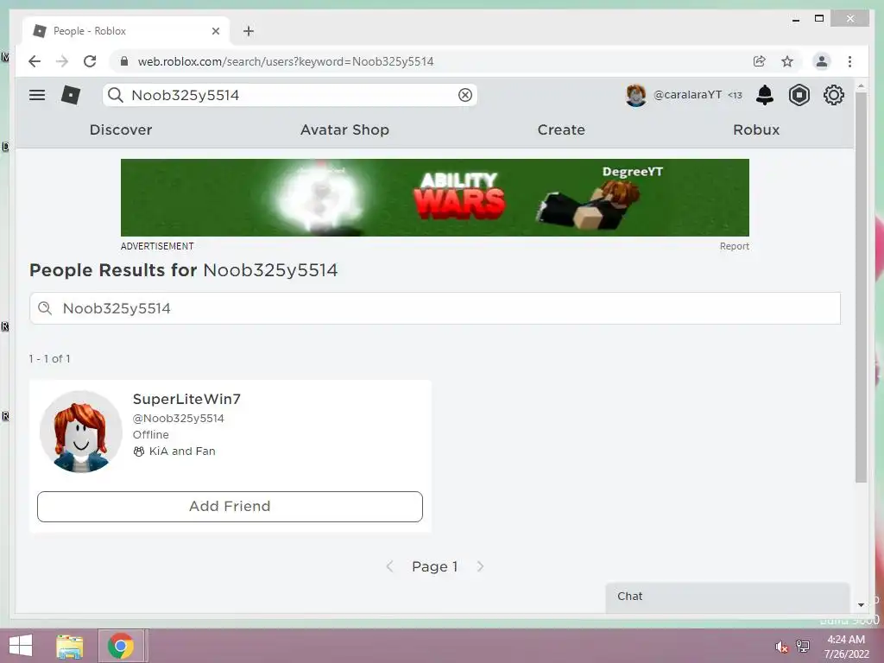The height and width of the screenshot is (663, 884).
Task: Select the People - Roblox browser tab
Action: pos(125,31)
